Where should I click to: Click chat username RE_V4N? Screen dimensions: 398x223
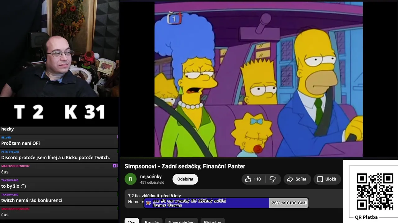click(6, 138)
